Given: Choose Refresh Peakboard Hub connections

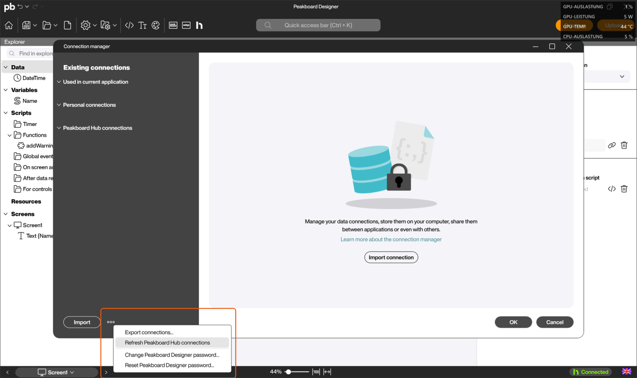Looking at the screenshot, I should pos(167,342).
